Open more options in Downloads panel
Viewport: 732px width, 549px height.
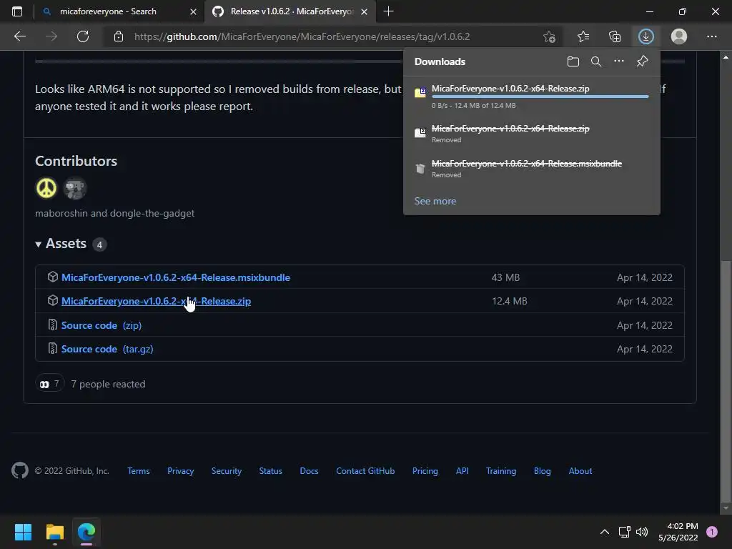tap(619, 61)
